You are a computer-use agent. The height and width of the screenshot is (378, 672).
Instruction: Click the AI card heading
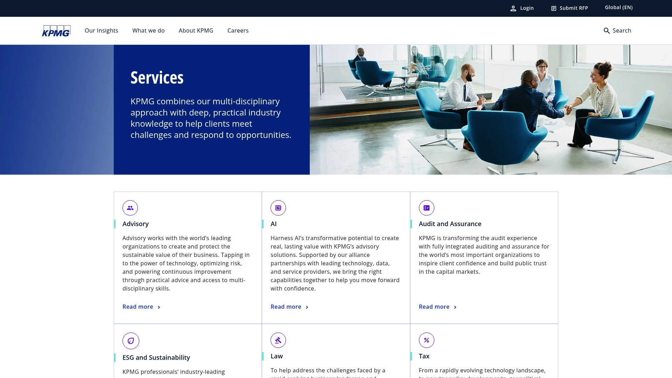[274, 224]
